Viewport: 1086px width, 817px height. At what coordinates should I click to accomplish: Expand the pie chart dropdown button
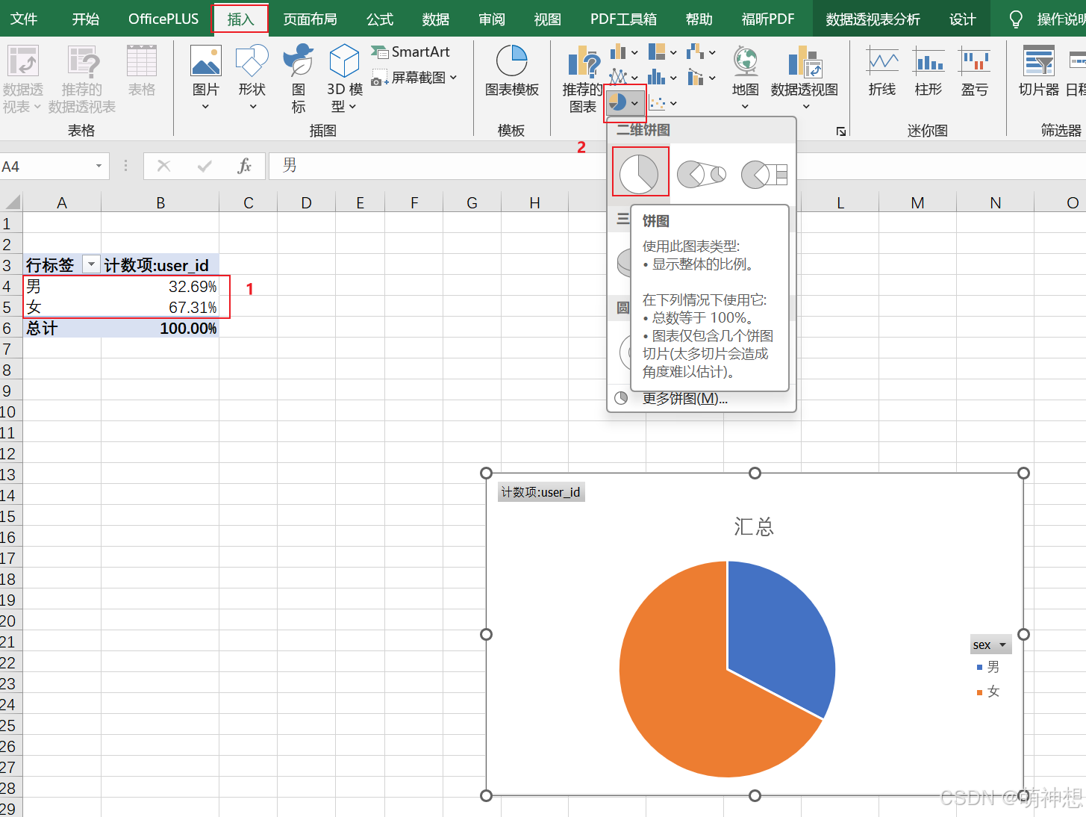tap(634, 103)
